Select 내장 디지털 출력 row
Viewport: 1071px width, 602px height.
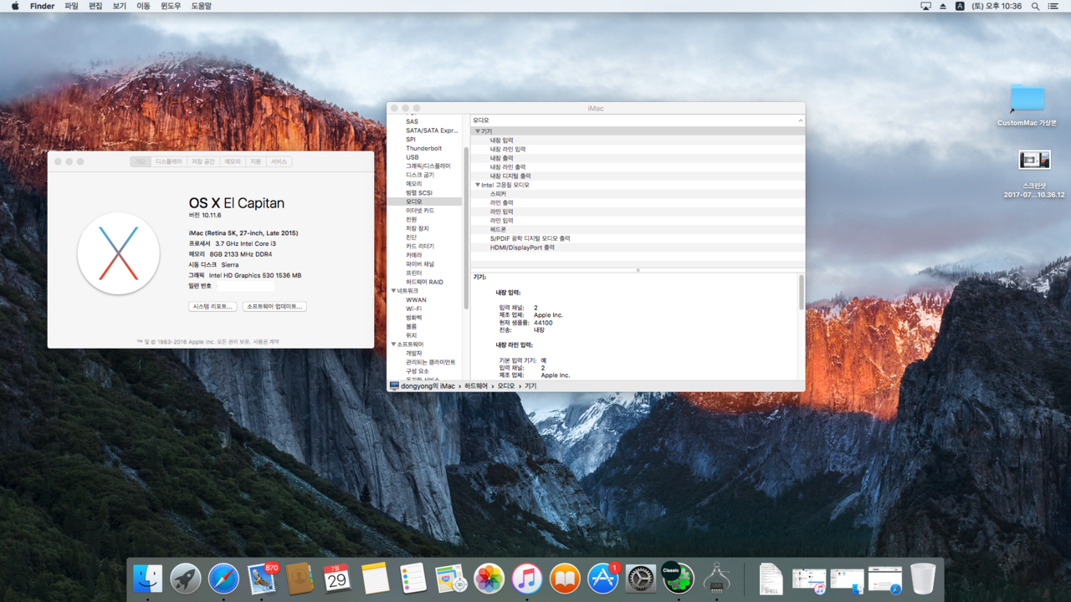point(637,176)
